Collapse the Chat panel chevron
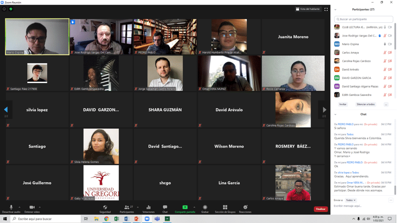Image resolution: width=397 pixels, height=223 pixels. pos(335,115)
